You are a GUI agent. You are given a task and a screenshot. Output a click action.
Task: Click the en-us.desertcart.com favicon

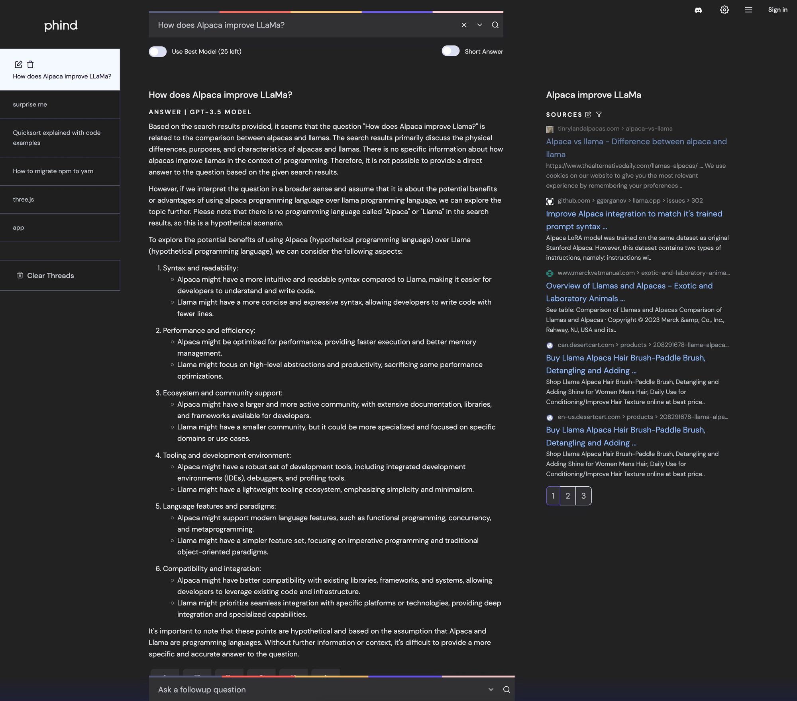[x=550, y=417]
